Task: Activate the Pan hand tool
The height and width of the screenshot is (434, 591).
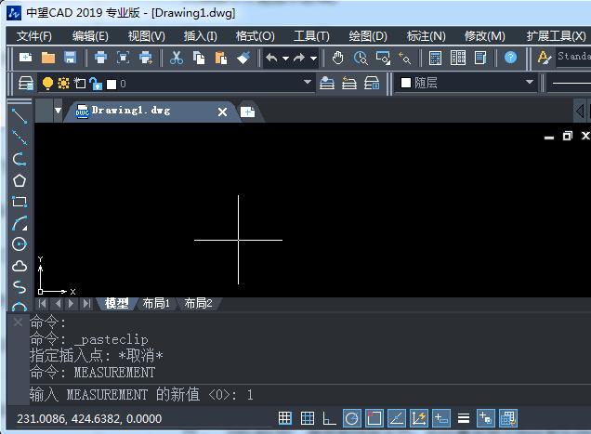Action: pyautogui.click(x=337, y=58)
